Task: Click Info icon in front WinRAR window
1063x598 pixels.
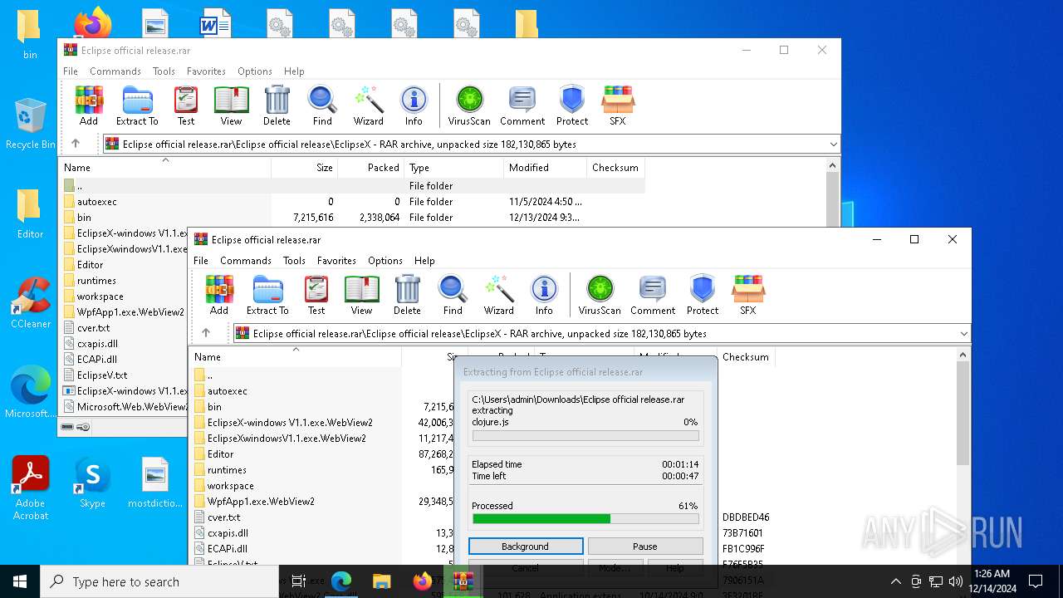Action: [x=544, y=296]
